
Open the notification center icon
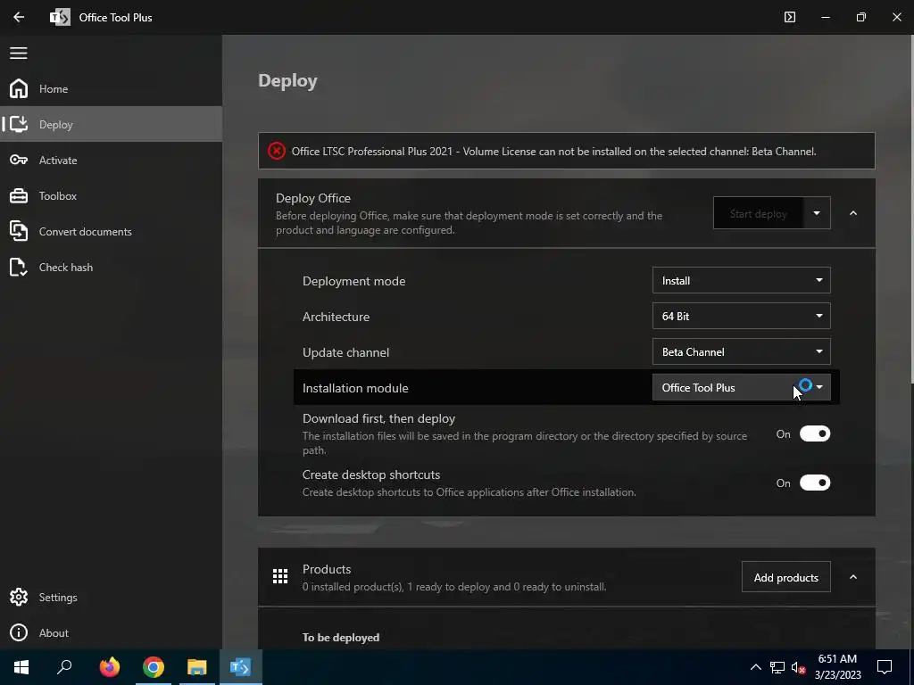tap(885, 667)
